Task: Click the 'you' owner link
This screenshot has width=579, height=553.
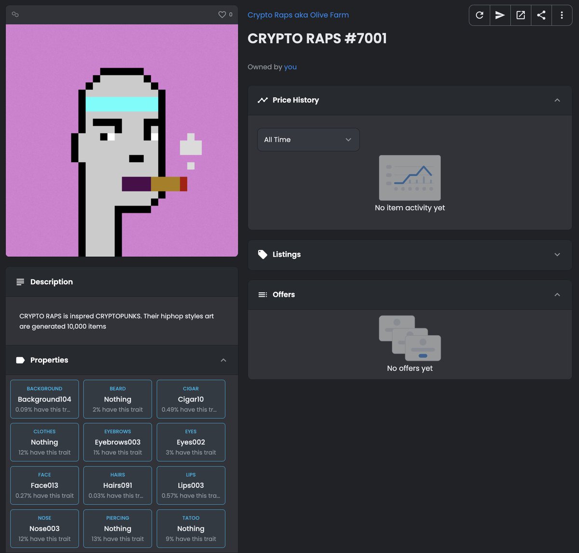Action: click(x=290, y=67)
